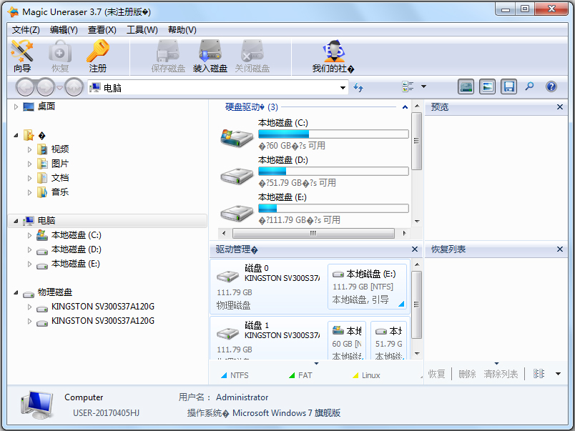Open help with the question mark icon
The image size is (575, 431).
click(x=551, y=87)
